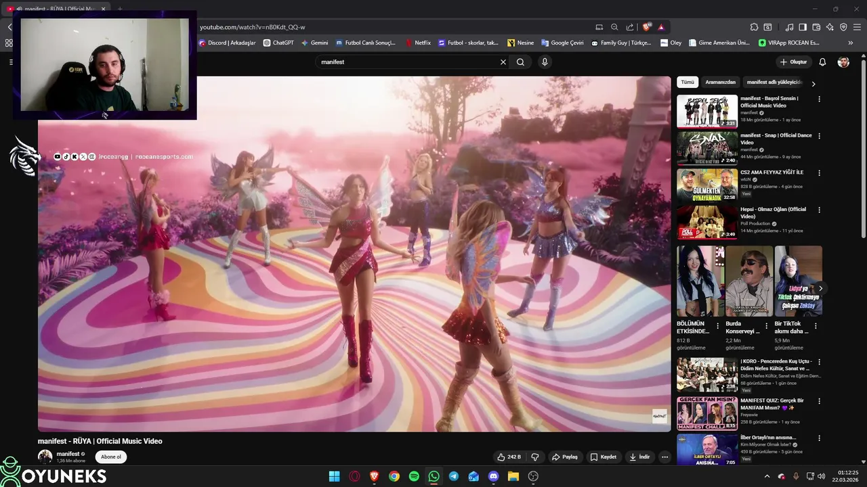The image size is (867, 487).
Task: Open the Gemini bookmark
Action: point(314,43)
